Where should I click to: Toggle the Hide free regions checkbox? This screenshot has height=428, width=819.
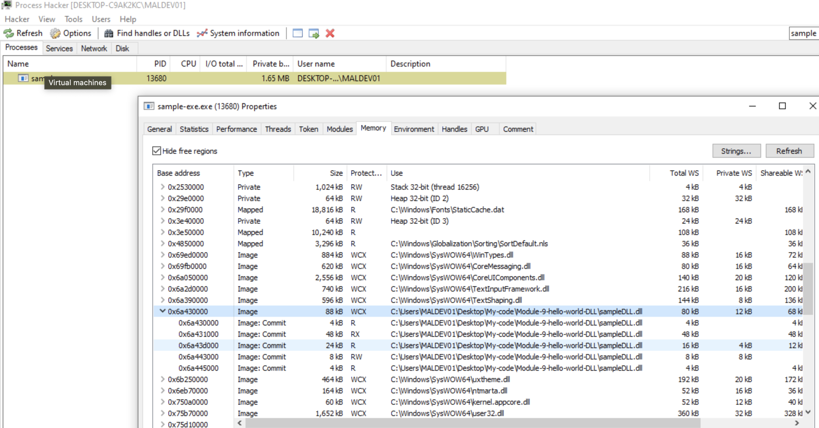(x=156, y=151)
